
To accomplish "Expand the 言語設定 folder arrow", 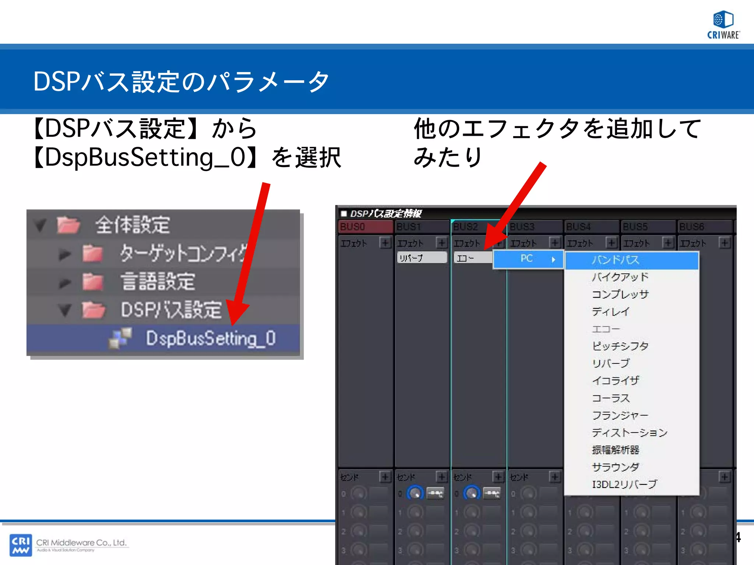I will 65,282.
